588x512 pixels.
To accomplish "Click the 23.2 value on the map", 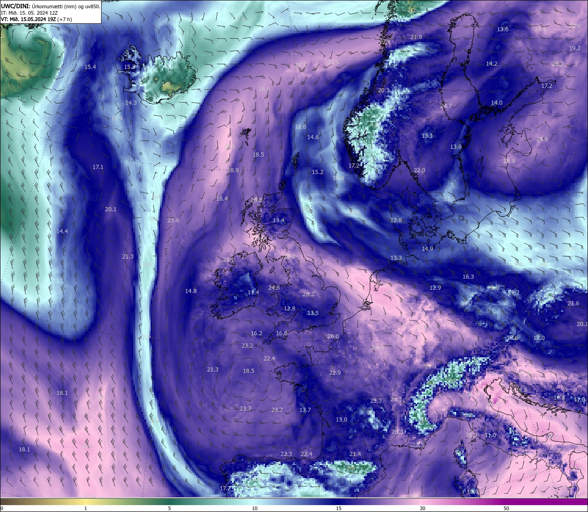I will (247, 346).
